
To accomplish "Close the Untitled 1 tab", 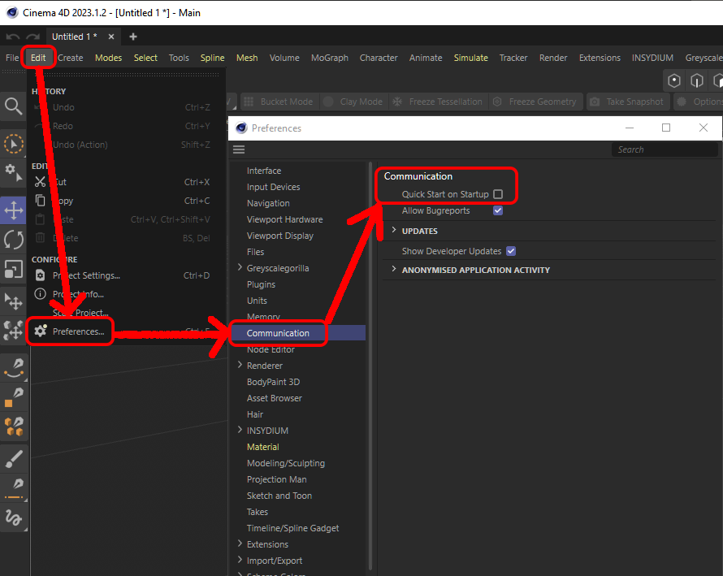I will point(111,37).
